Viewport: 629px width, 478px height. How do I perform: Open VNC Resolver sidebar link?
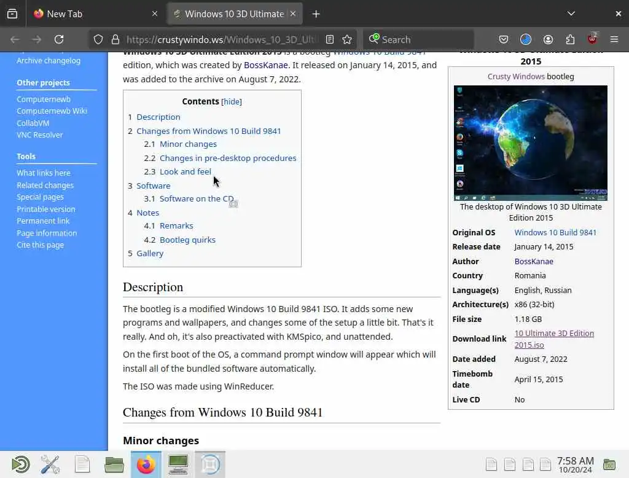pyautogui.click(x=40, y=135)
